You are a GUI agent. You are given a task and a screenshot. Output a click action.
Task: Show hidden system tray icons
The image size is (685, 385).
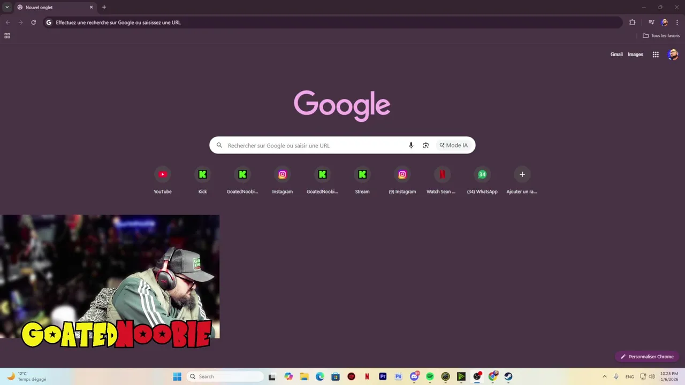coord(605,376)
